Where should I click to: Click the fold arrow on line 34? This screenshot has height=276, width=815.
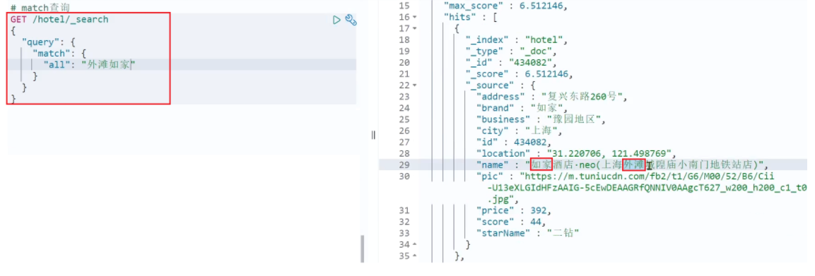point(415,244)
